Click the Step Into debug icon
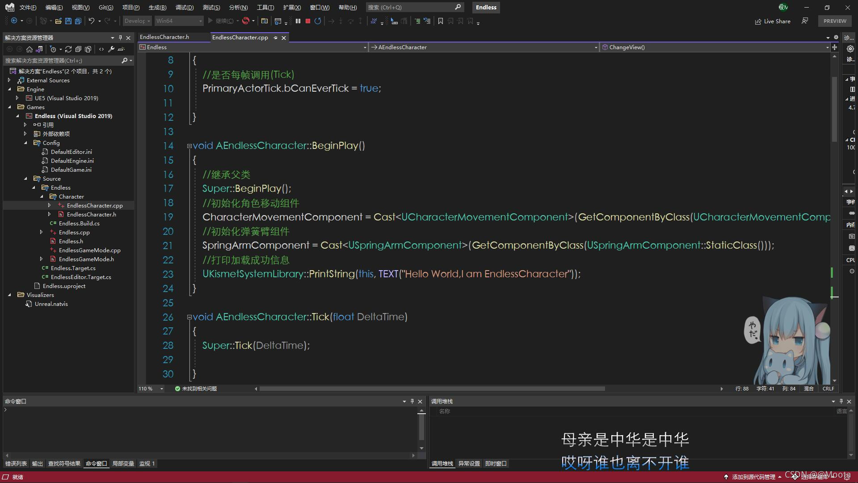The image size is (858, 483). (x=340, y=21)
